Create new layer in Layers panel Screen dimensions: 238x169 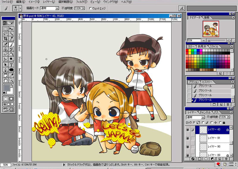point(220,159)
